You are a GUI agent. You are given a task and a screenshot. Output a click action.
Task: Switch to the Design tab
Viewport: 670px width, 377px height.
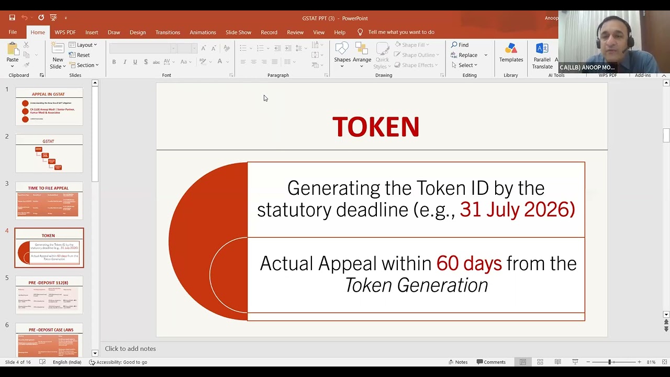click(138, 32)
